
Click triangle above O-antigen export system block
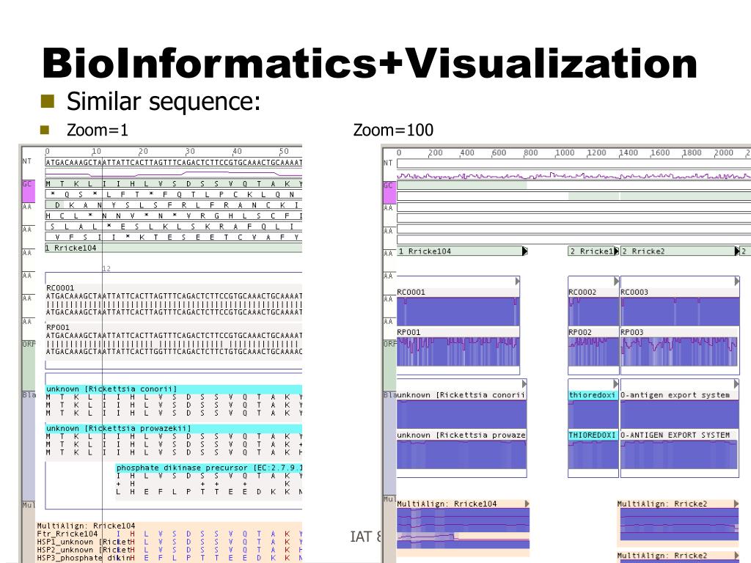click(x=736, y=384)
